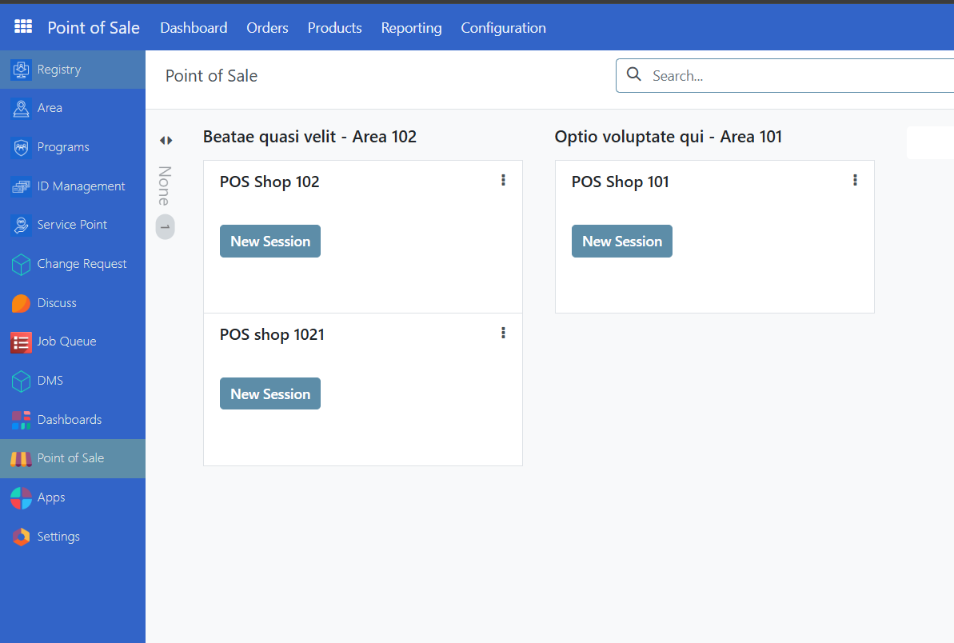Open POS Shop 101 options menu
The image size is (954, 643).
855,180
